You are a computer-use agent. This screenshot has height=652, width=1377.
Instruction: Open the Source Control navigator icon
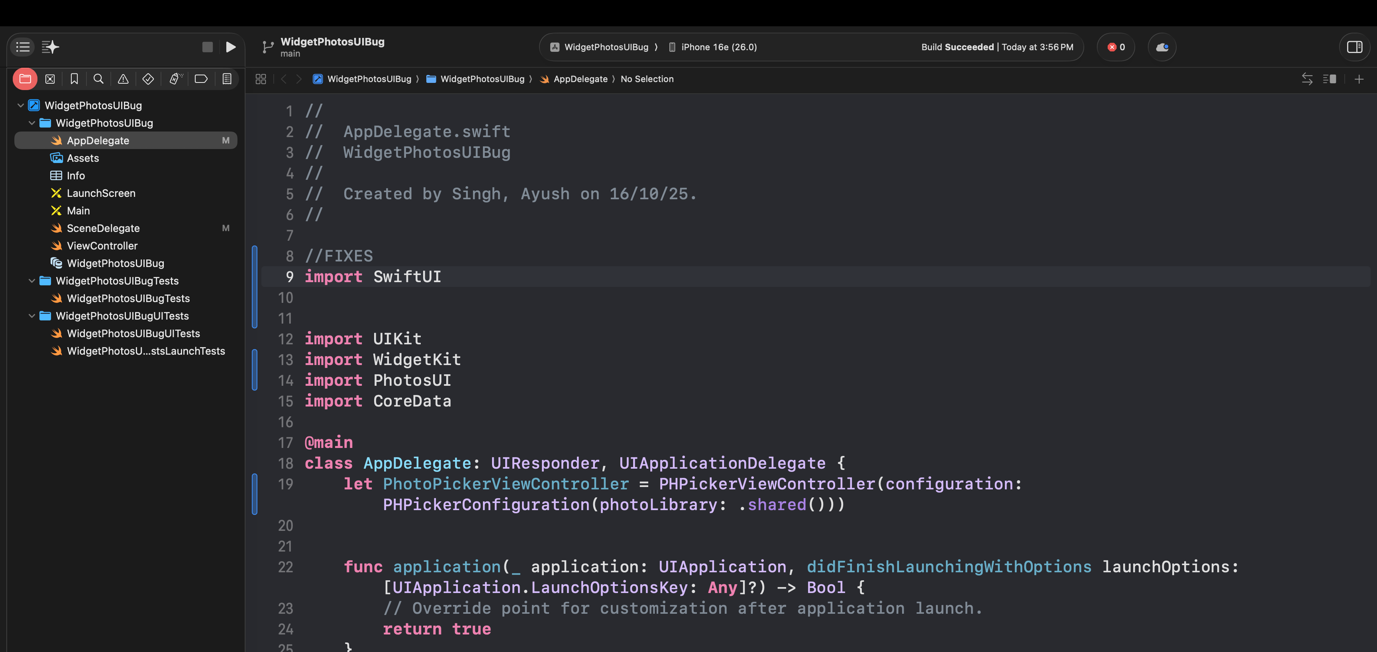50,79
